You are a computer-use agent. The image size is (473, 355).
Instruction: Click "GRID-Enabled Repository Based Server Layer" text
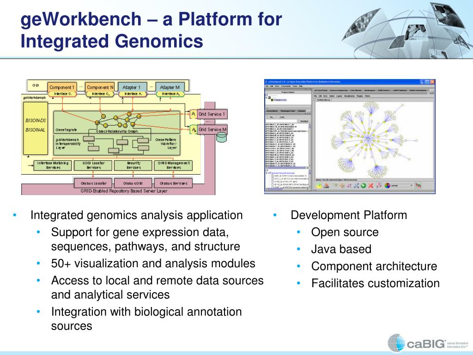click(x=124, y=191)
